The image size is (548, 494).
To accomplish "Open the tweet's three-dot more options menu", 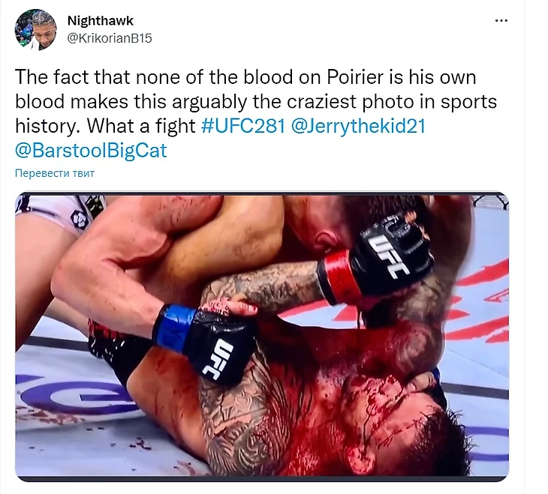I will [x=501, y=21].
